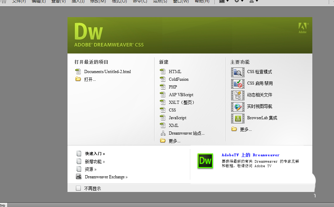Image resolution: width=334 pixels, height=207 pixels.
Task: Click the CSS 启用/禁用 feature icon
Action: [238, 84]
